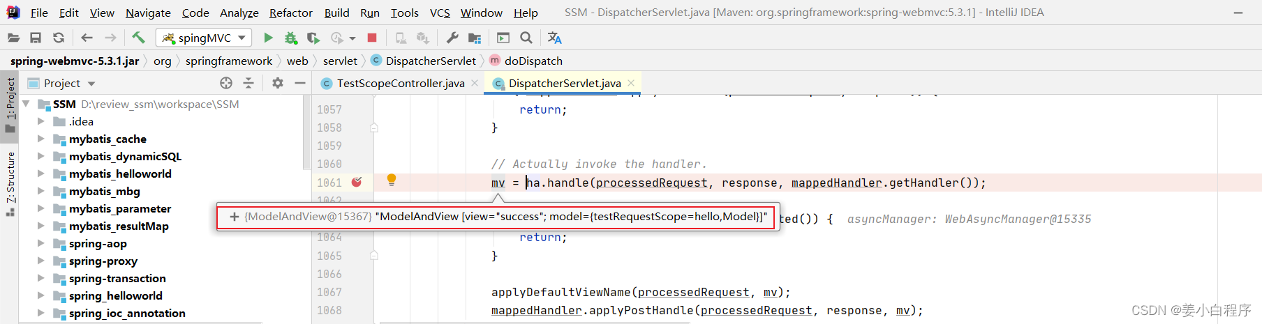Click the servlet breadcrumb
Screen dimensions: 1262x324
340,61
